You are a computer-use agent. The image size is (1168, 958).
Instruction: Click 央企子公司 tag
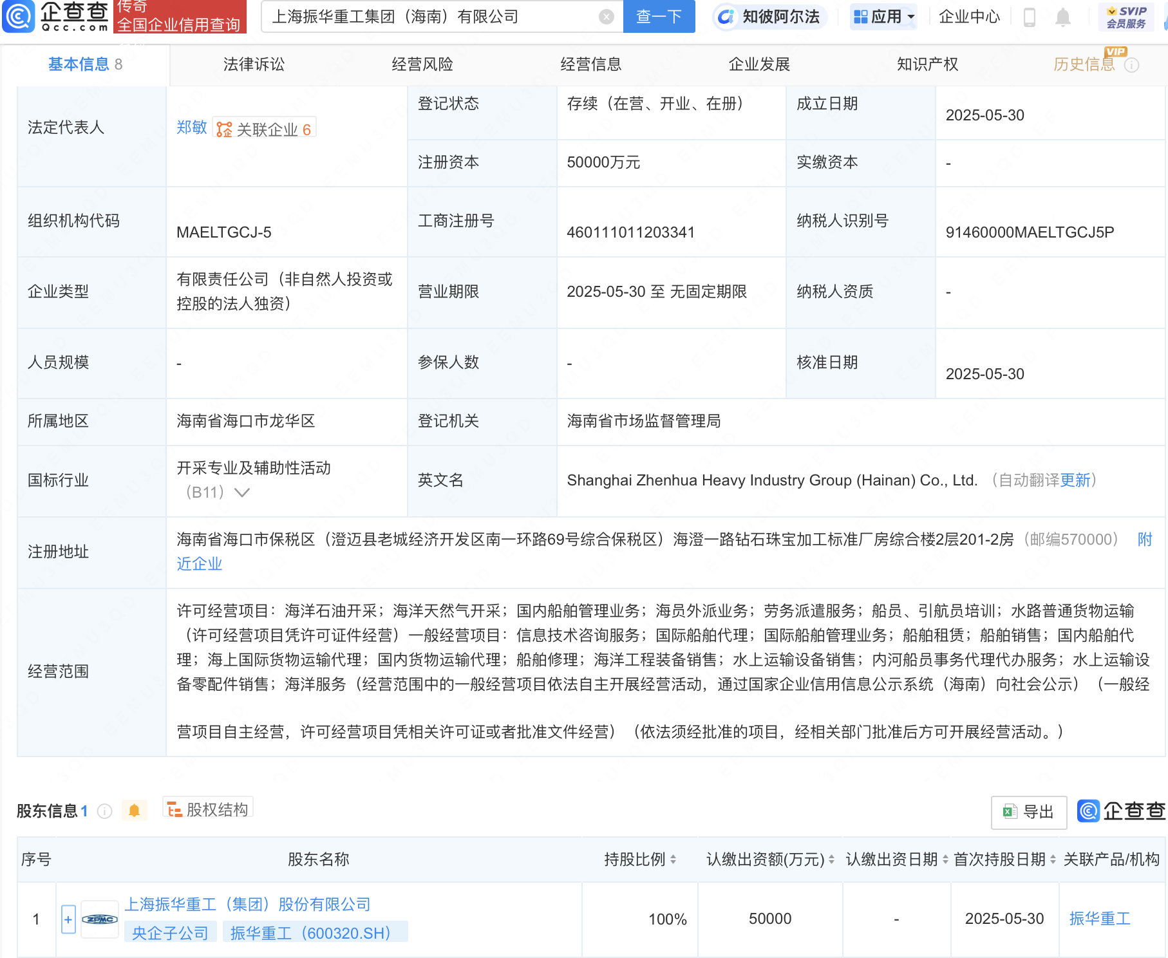pos(170,933)
